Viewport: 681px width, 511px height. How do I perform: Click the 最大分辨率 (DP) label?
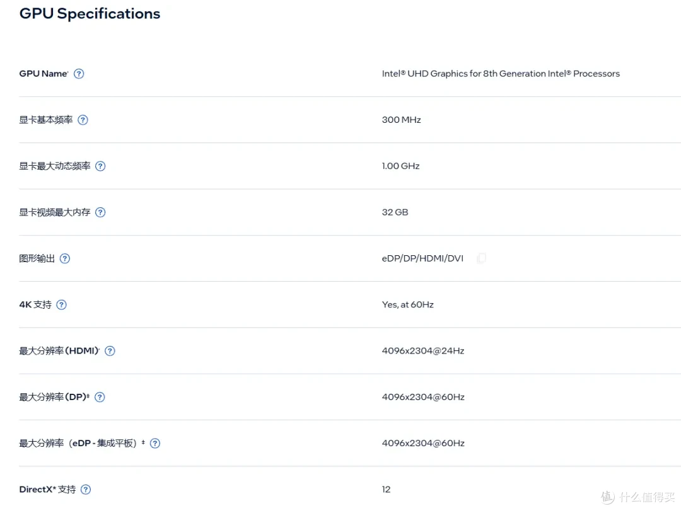click(54, 397)
